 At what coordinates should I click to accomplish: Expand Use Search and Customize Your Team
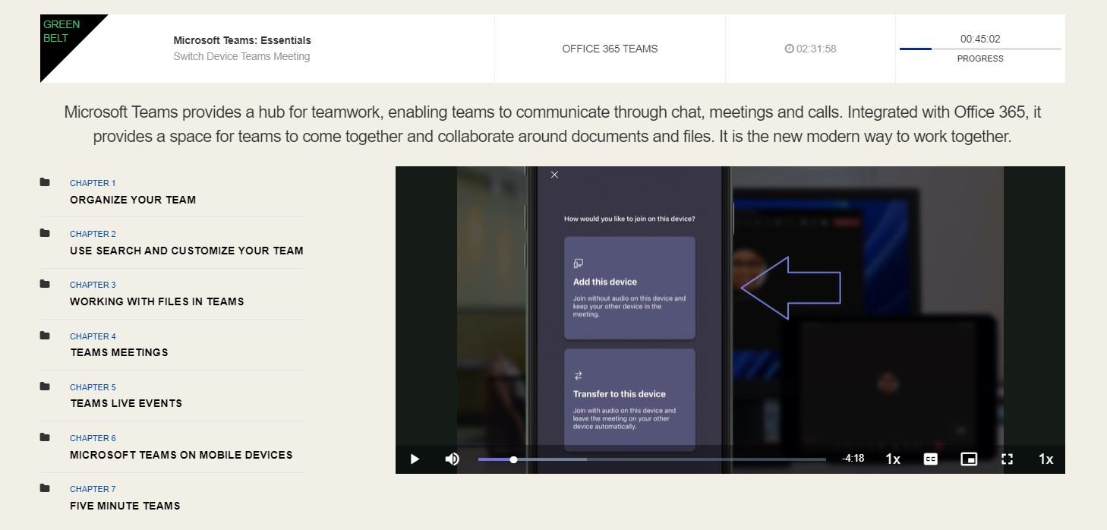pos(187,251)
